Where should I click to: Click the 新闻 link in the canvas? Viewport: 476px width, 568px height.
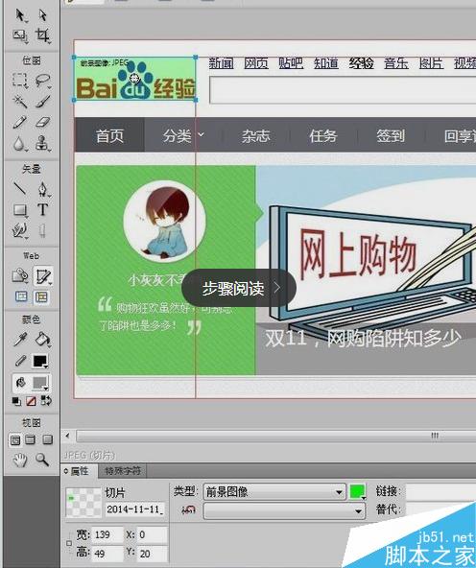pyautogui.click(x=221, y=63)
